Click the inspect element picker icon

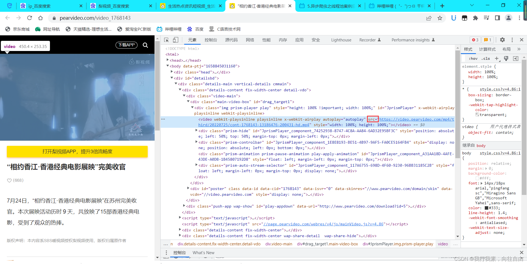point(166,40)
